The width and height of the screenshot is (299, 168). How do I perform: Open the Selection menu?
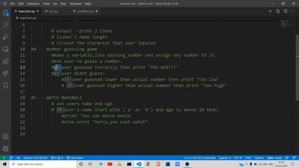pos(33,4)
